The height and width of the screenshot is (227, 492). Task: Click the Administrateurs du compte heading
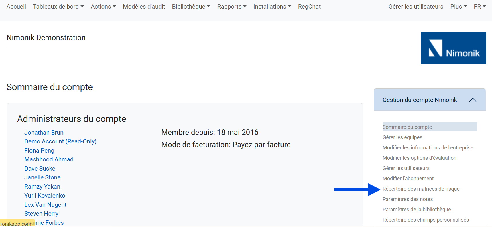point(72,119)
